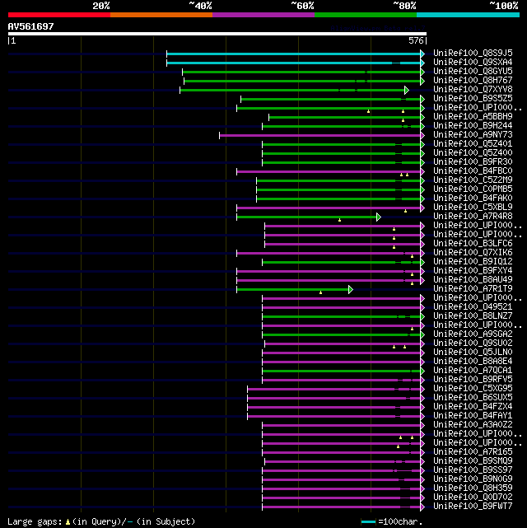Click the UniRef100_A9NY73 hit name
Viewport: 527px width, 528px height.
[x=473, y=135]
